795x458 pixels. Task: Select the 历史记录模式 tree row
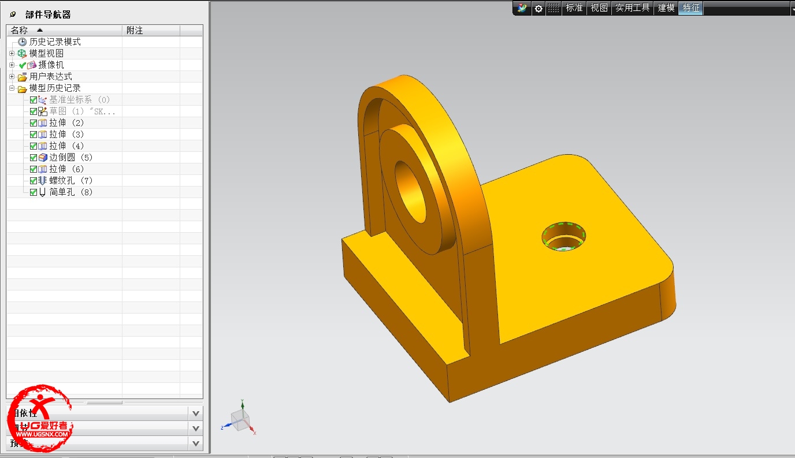click(55, 42)
